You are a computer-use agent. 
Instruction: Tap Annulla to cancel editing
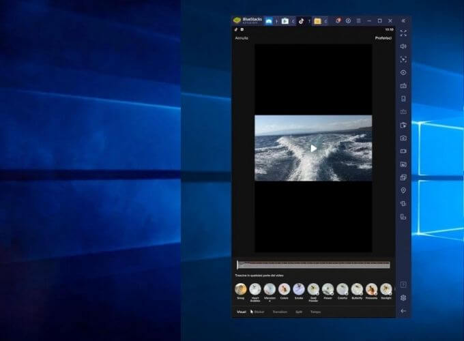coord(242,38)
